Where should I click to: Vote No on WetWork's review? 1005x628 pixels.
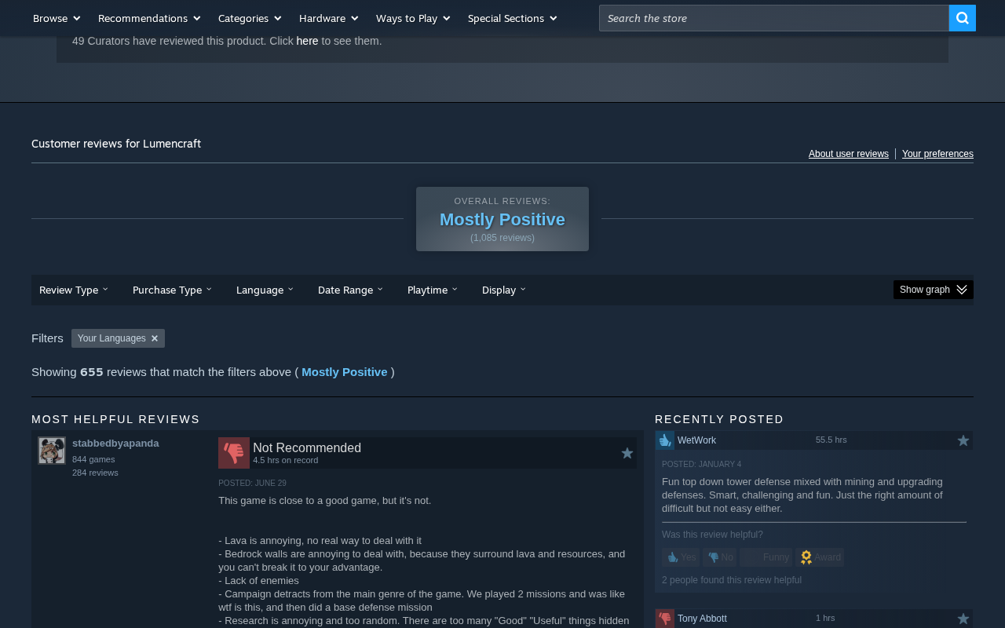point(720,557)
